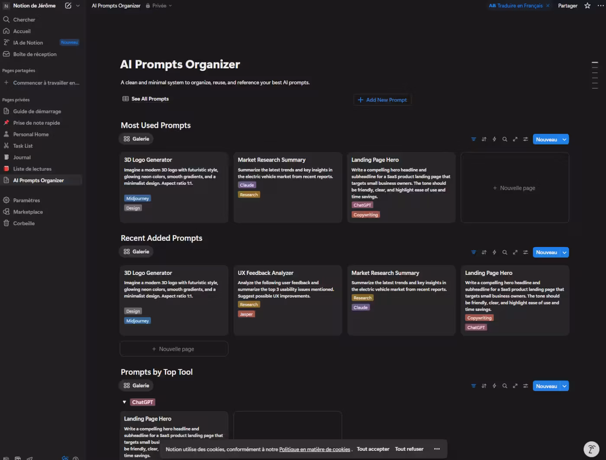
Task: Select Galerie view tab under Recent Added Prompts
Action: click(136, 252)
